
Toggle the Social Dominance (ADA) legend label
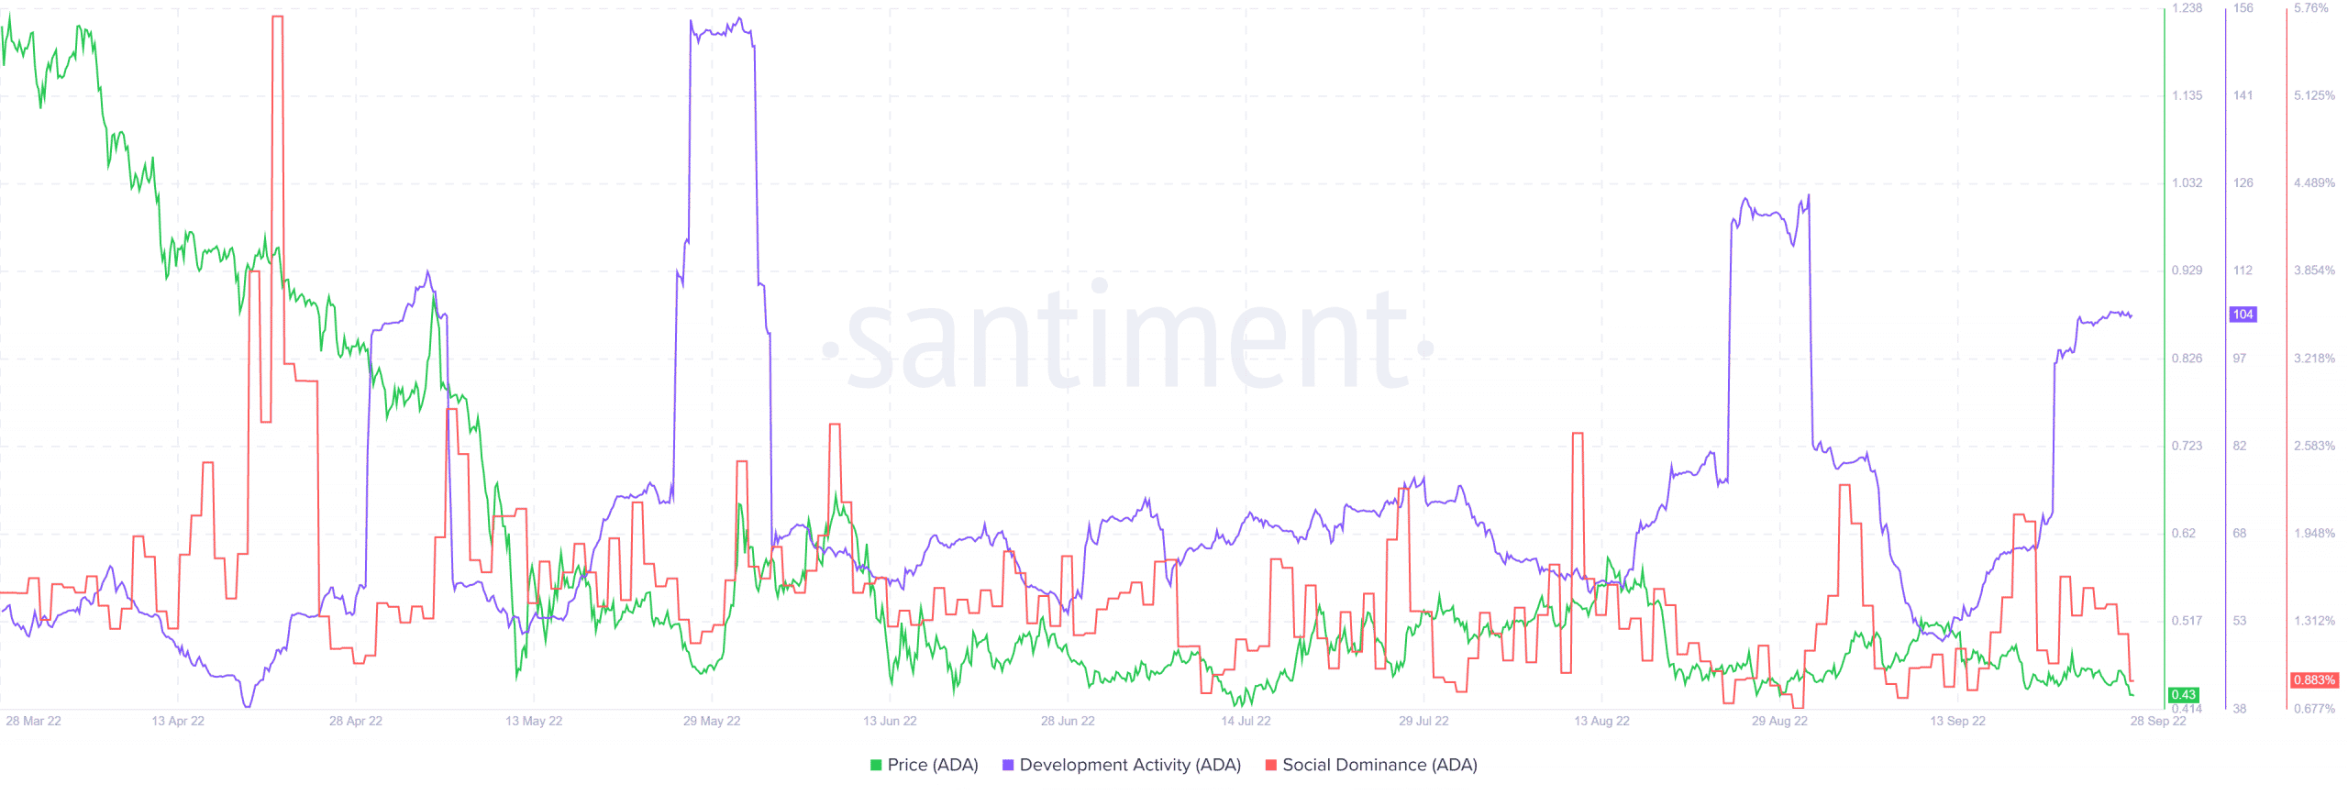1379,765
